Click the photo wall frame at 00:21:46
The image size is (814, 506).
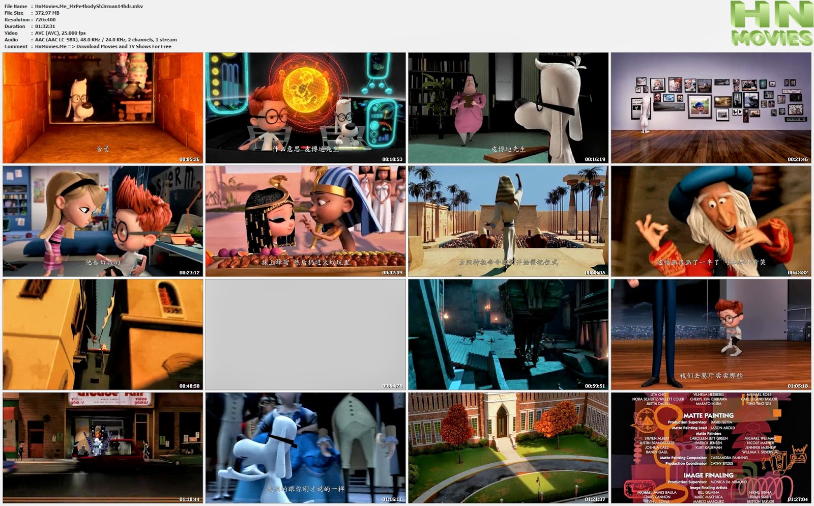tap(711, 108)
